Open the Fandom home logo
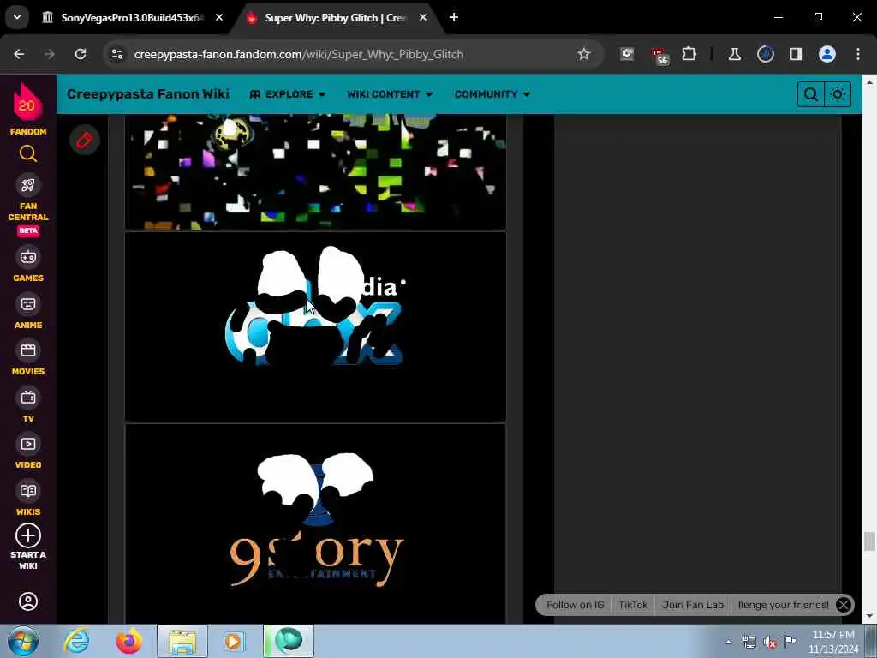Viewport: 877px width, 658px height. pos(27,109)
